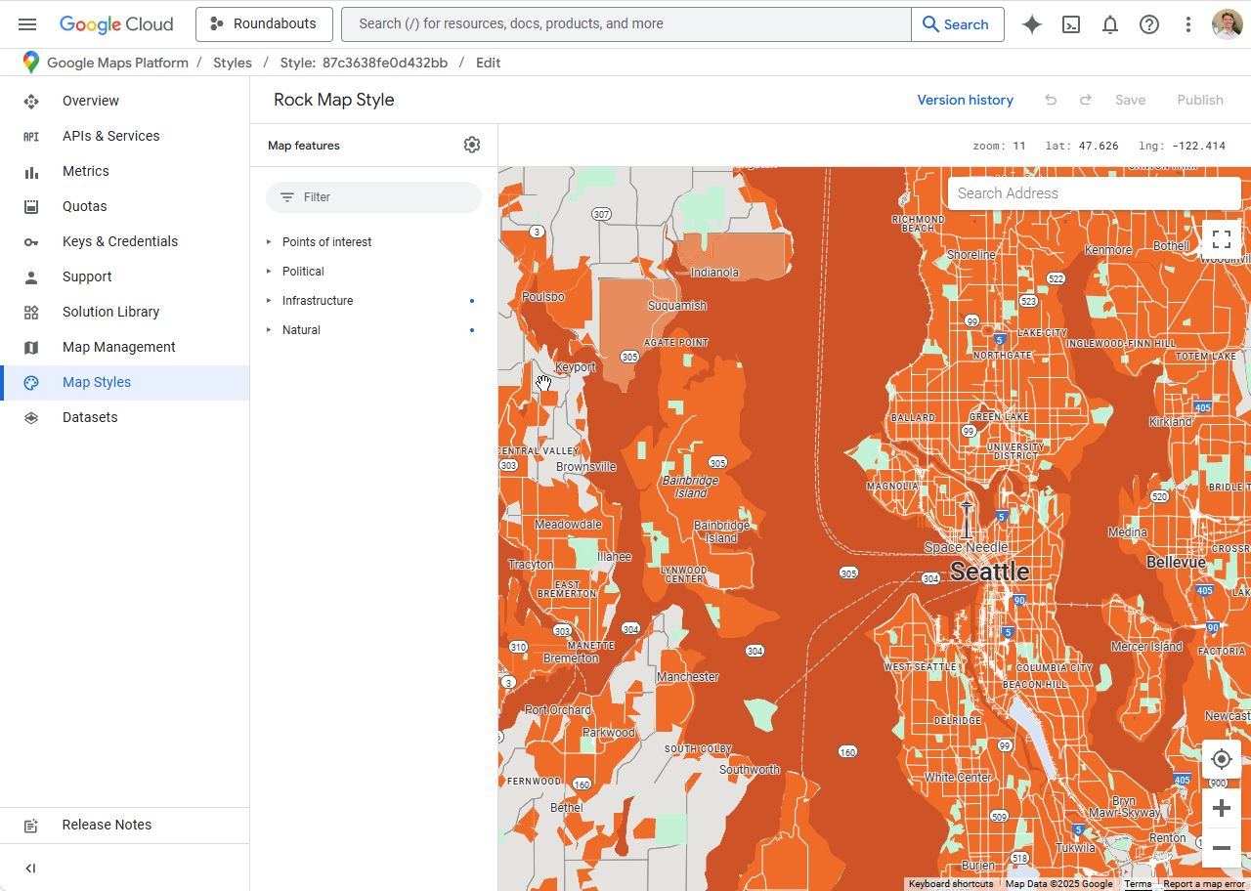Click the redo arrow icon
Screen dimensions: 1251x891
1086,100
